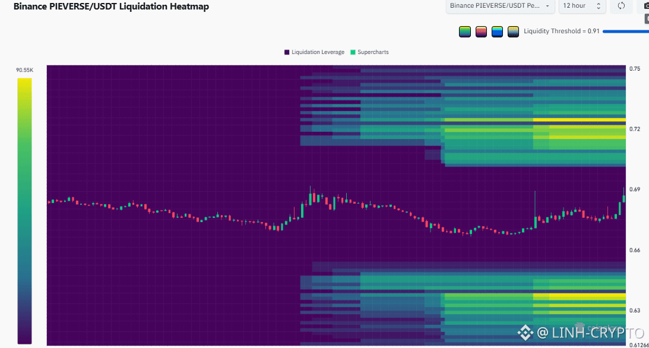Click the 0.69 price axis label
The height and width of the screenshot is (348, 649).
(635, 189)
